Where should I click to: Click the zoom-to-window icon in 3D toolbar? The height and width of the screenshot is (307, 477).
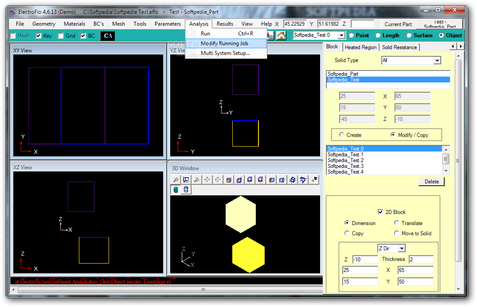point(186,180)
